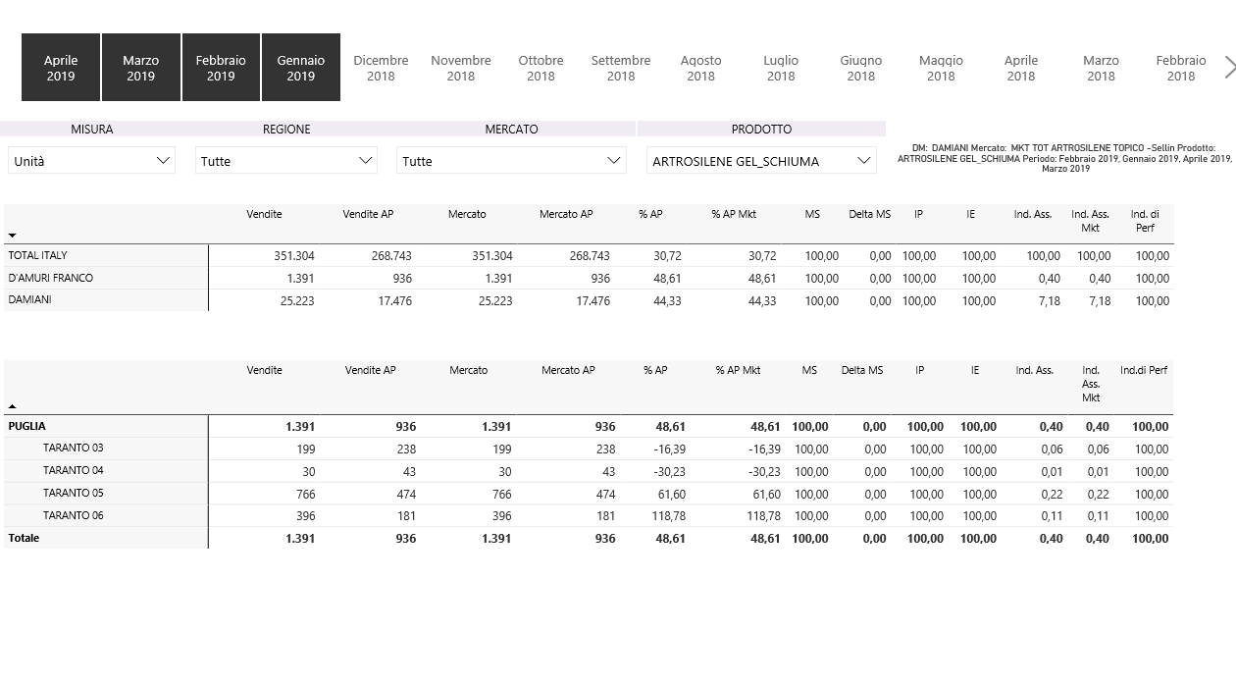1236x687 pixels.
Task: Select the Maggio 2018 month tile
Action: click(x=941, y=68)
